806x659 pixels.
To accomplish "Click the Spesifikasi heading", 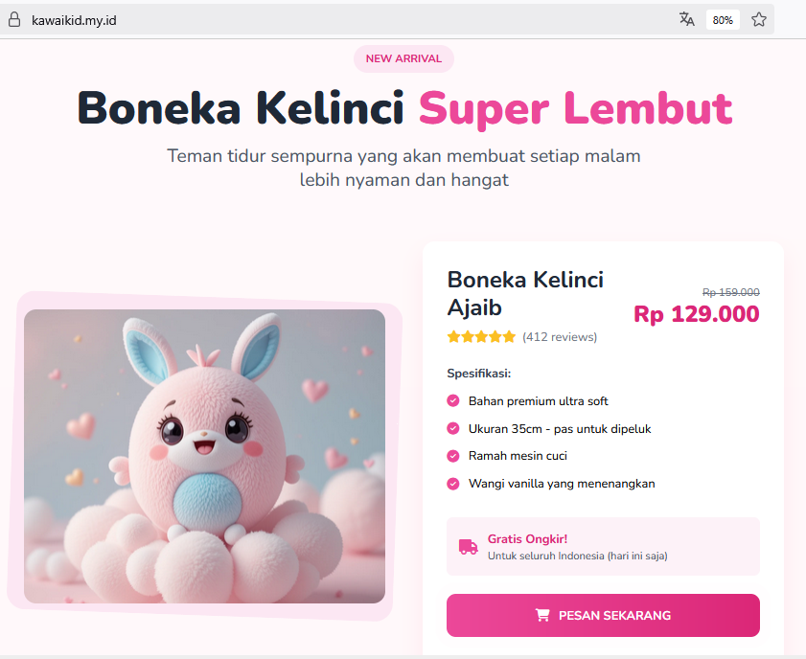I will pyautogui.click(x=478, y=374).
